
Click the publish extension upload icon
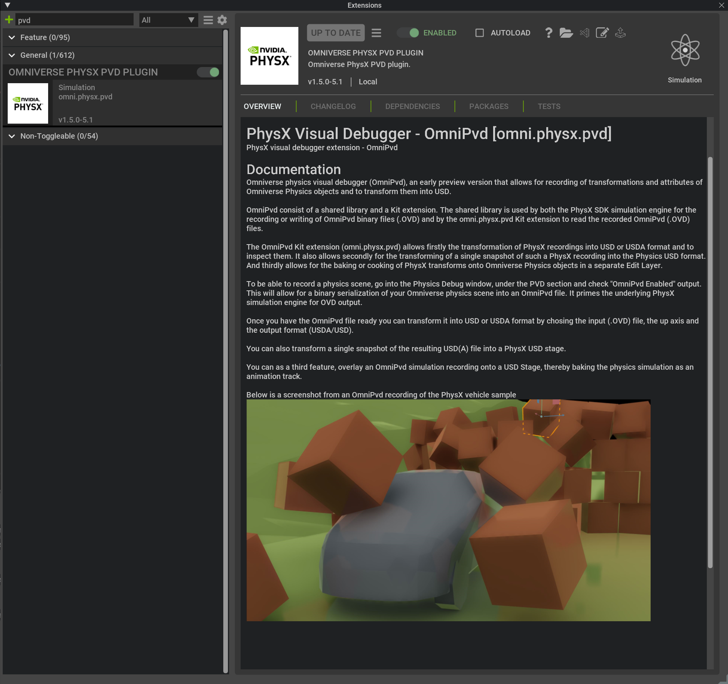pyautogui.click(x=620, y=33)
